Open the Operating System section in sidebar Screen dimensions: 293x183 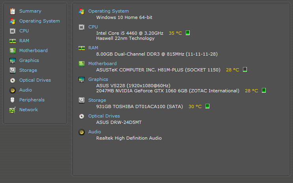click(x=39, y=21)
